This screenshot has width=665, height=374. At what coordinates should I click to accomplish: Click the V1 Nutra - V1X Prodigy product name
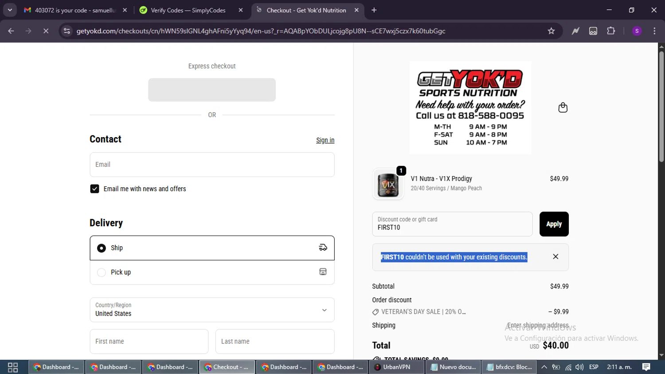coord(441,179)
